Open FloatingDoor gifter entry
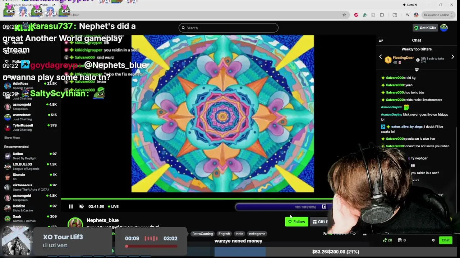Image resolution: width=460 pixels, height=258 pixels. click(x=403, y=58)
